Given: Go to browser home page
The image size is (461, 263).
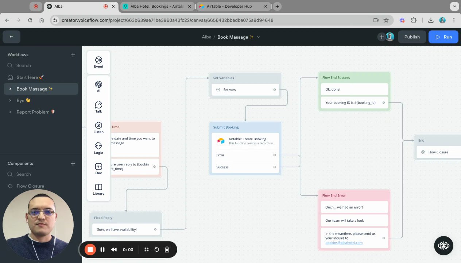Looking at the screenshot, I should point(42,20).
